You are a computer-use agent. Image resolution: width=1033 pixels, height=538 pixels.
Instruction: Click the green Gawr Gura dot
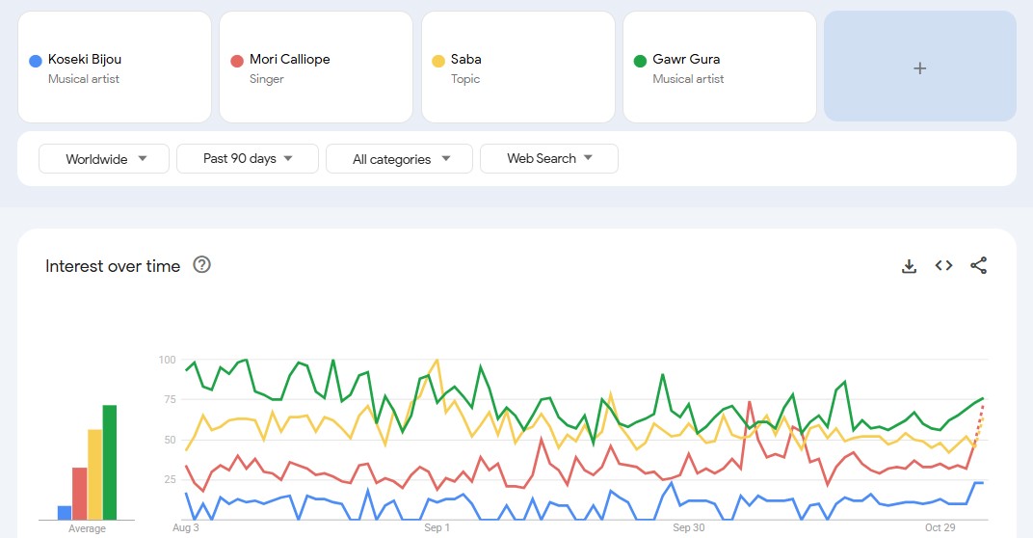[x=640, y=61]
